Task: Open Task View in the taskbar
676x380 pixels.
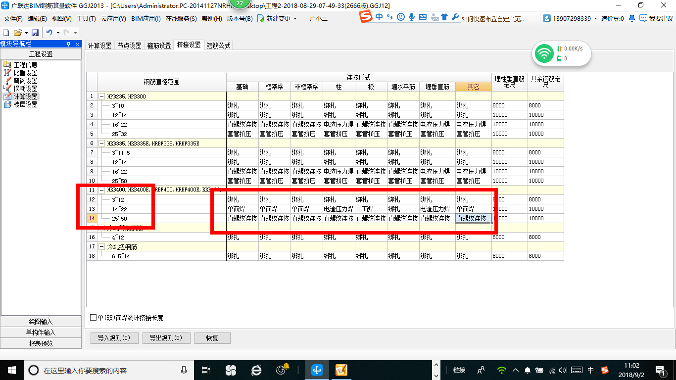Action: click(206, 370)
